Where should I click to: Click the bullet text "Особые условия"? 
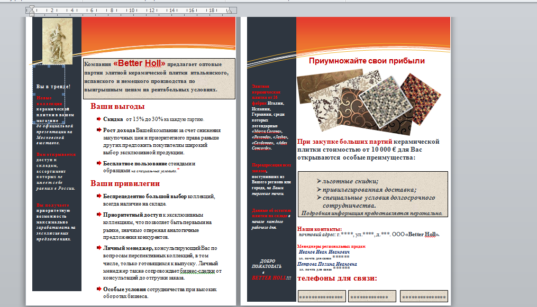coord(124,289)
